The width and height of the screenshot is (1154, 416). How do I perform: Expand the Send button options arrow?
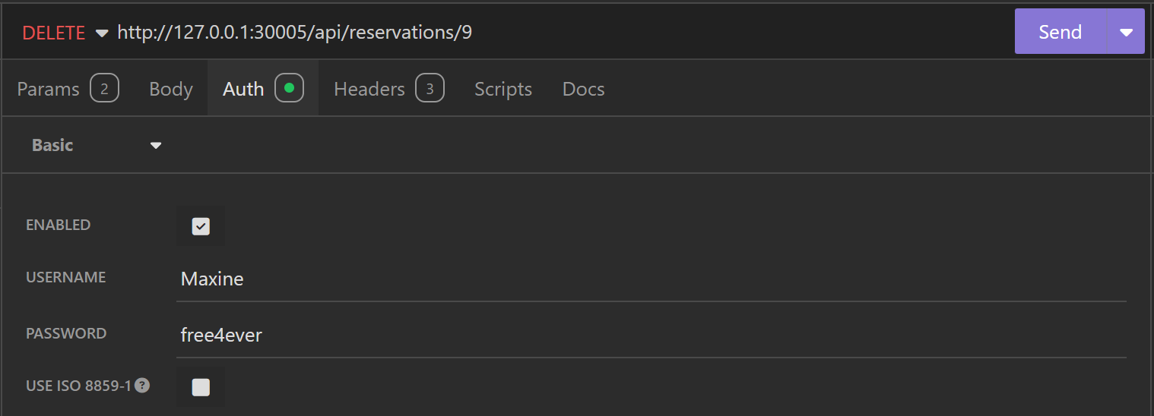[x=1126, y=32]
